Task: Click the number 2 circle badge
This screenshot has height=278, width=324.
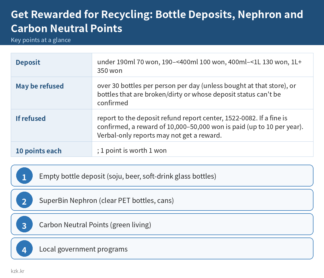Action: tap(24, 200)
